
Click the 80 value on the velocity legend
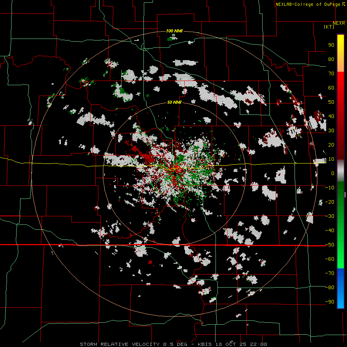tap(331, 59)
